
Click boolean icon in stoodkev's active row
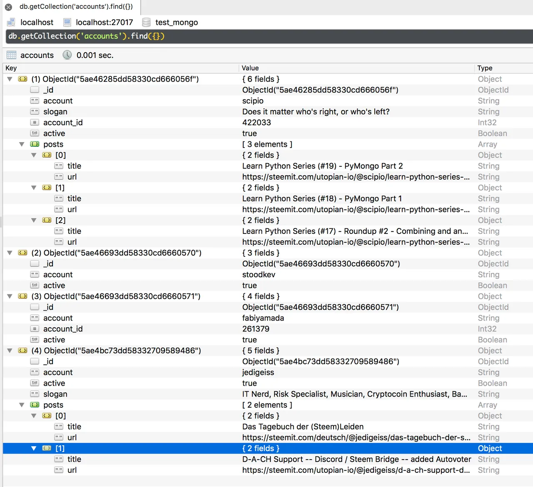[x=35, y=285]
